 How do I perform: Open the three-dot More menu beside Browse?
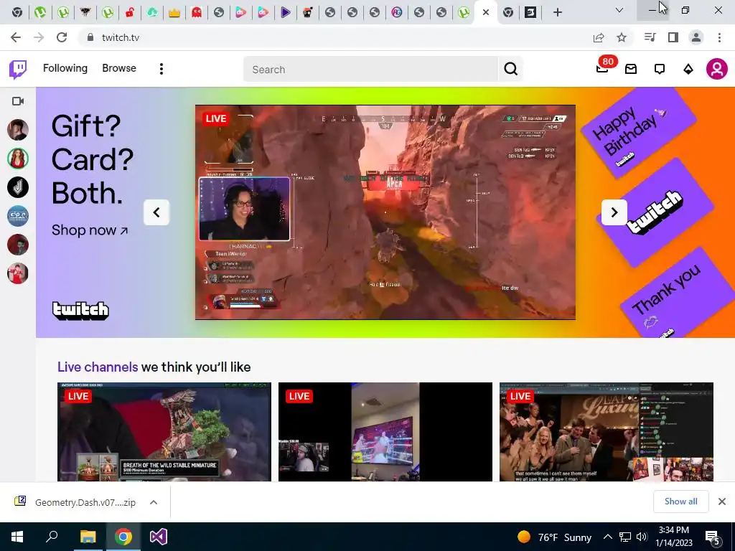click(x=161, y=70)
